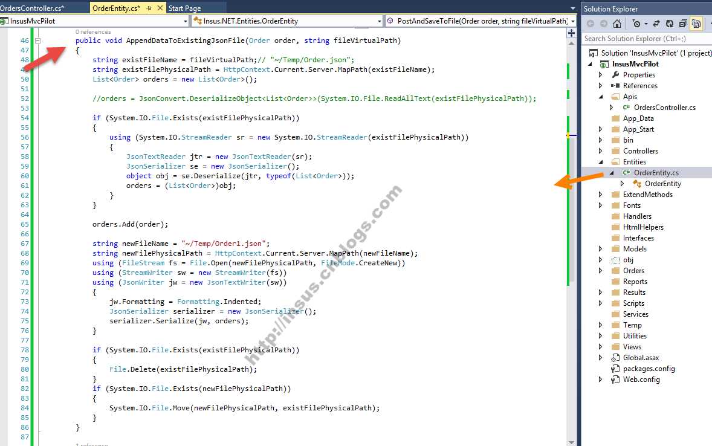This screenshot has width=712, height=446.
Task: Toggle the Show All Files button
Action: (696, 24)
